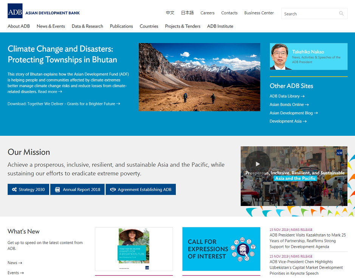Screen dimensions: 355x278
Task: Click the Asian Development Bank header text
Action: (x=53, y=13)
